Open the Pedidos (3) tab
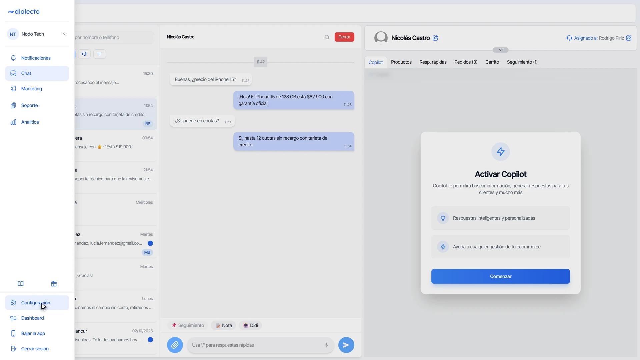Viewport: 640px width, 360px height. (x=466, y=62)
